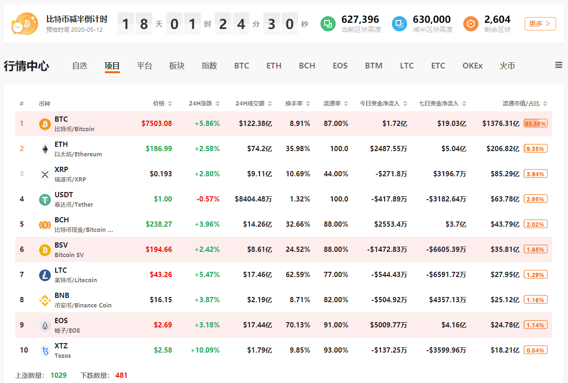This screenshot has height=383, width=568.
Task: Sort the table by 24H涨跌 column
Action: pos(204,104)
